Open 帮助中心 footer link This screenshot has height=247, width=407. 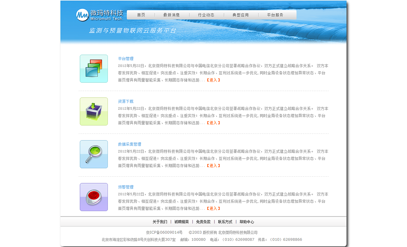247,222
